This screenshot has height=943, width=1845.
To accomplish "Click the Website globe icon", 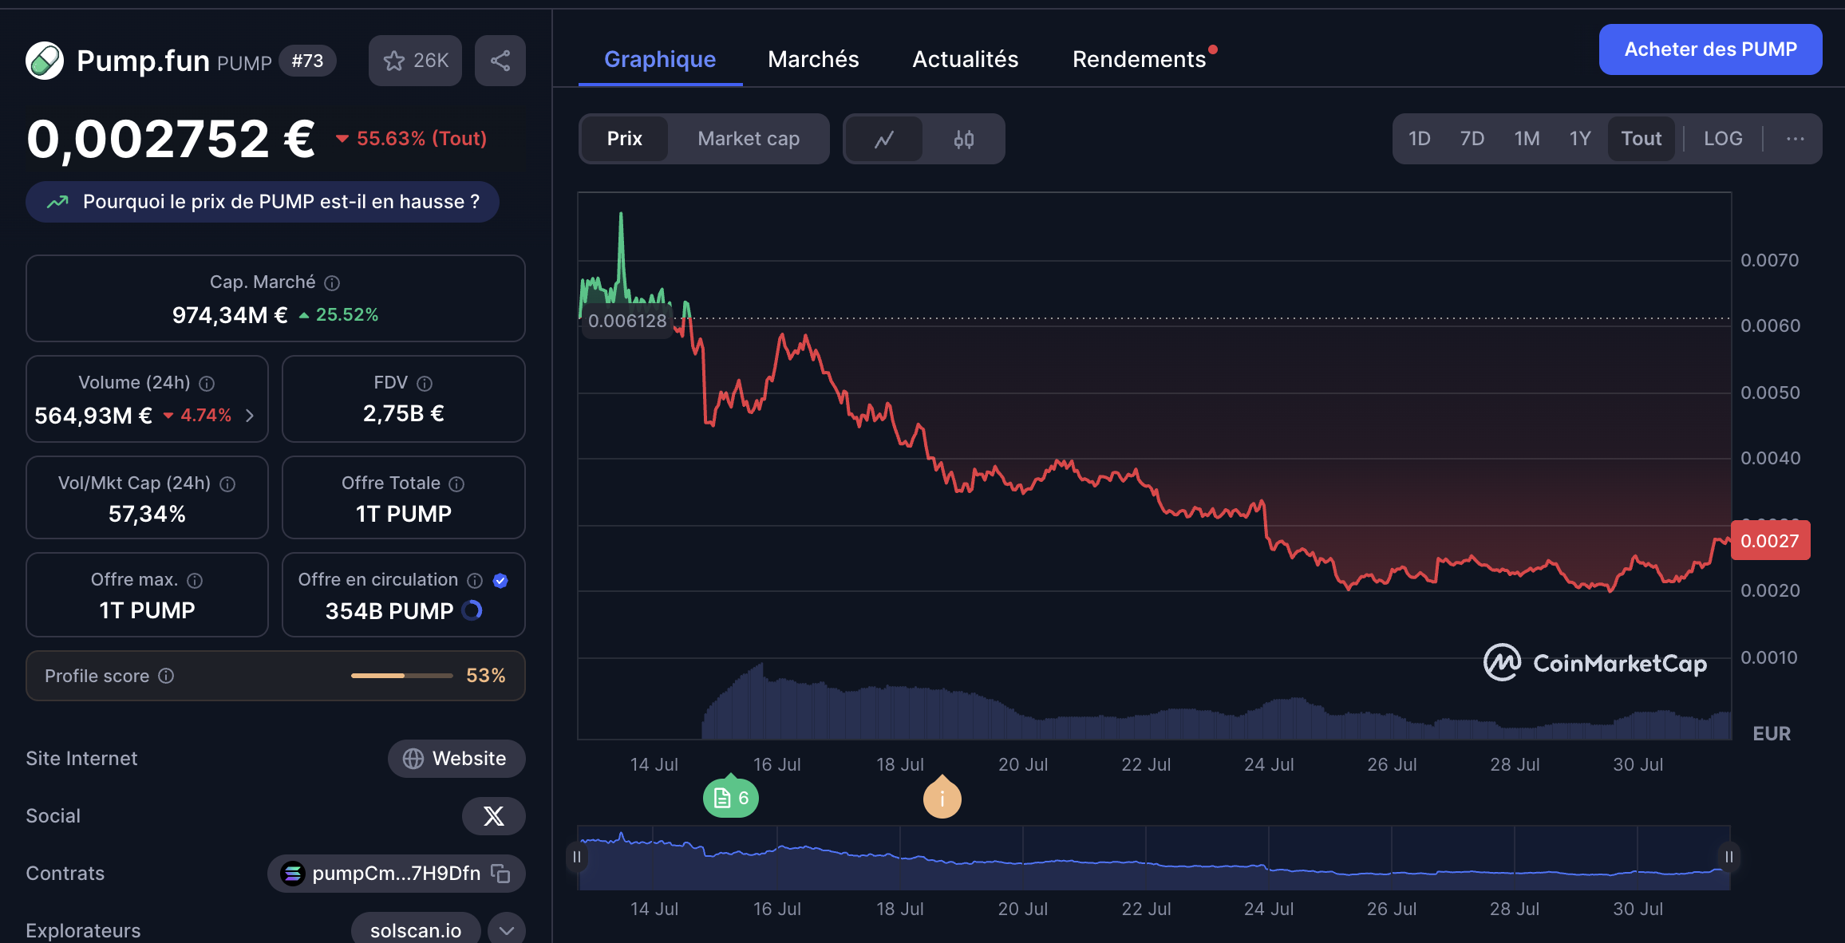I will pyautogui.click(x=413, y=759).
